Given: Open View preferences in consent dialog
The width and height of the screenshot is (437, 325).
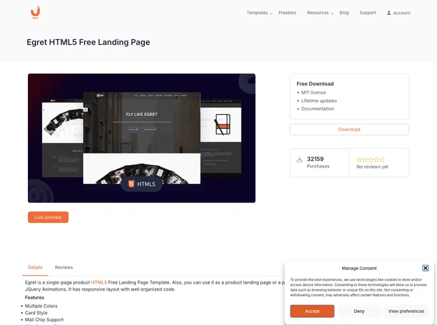Looking at the screenshot, I should pyautogui.click(x=406, y=311).
